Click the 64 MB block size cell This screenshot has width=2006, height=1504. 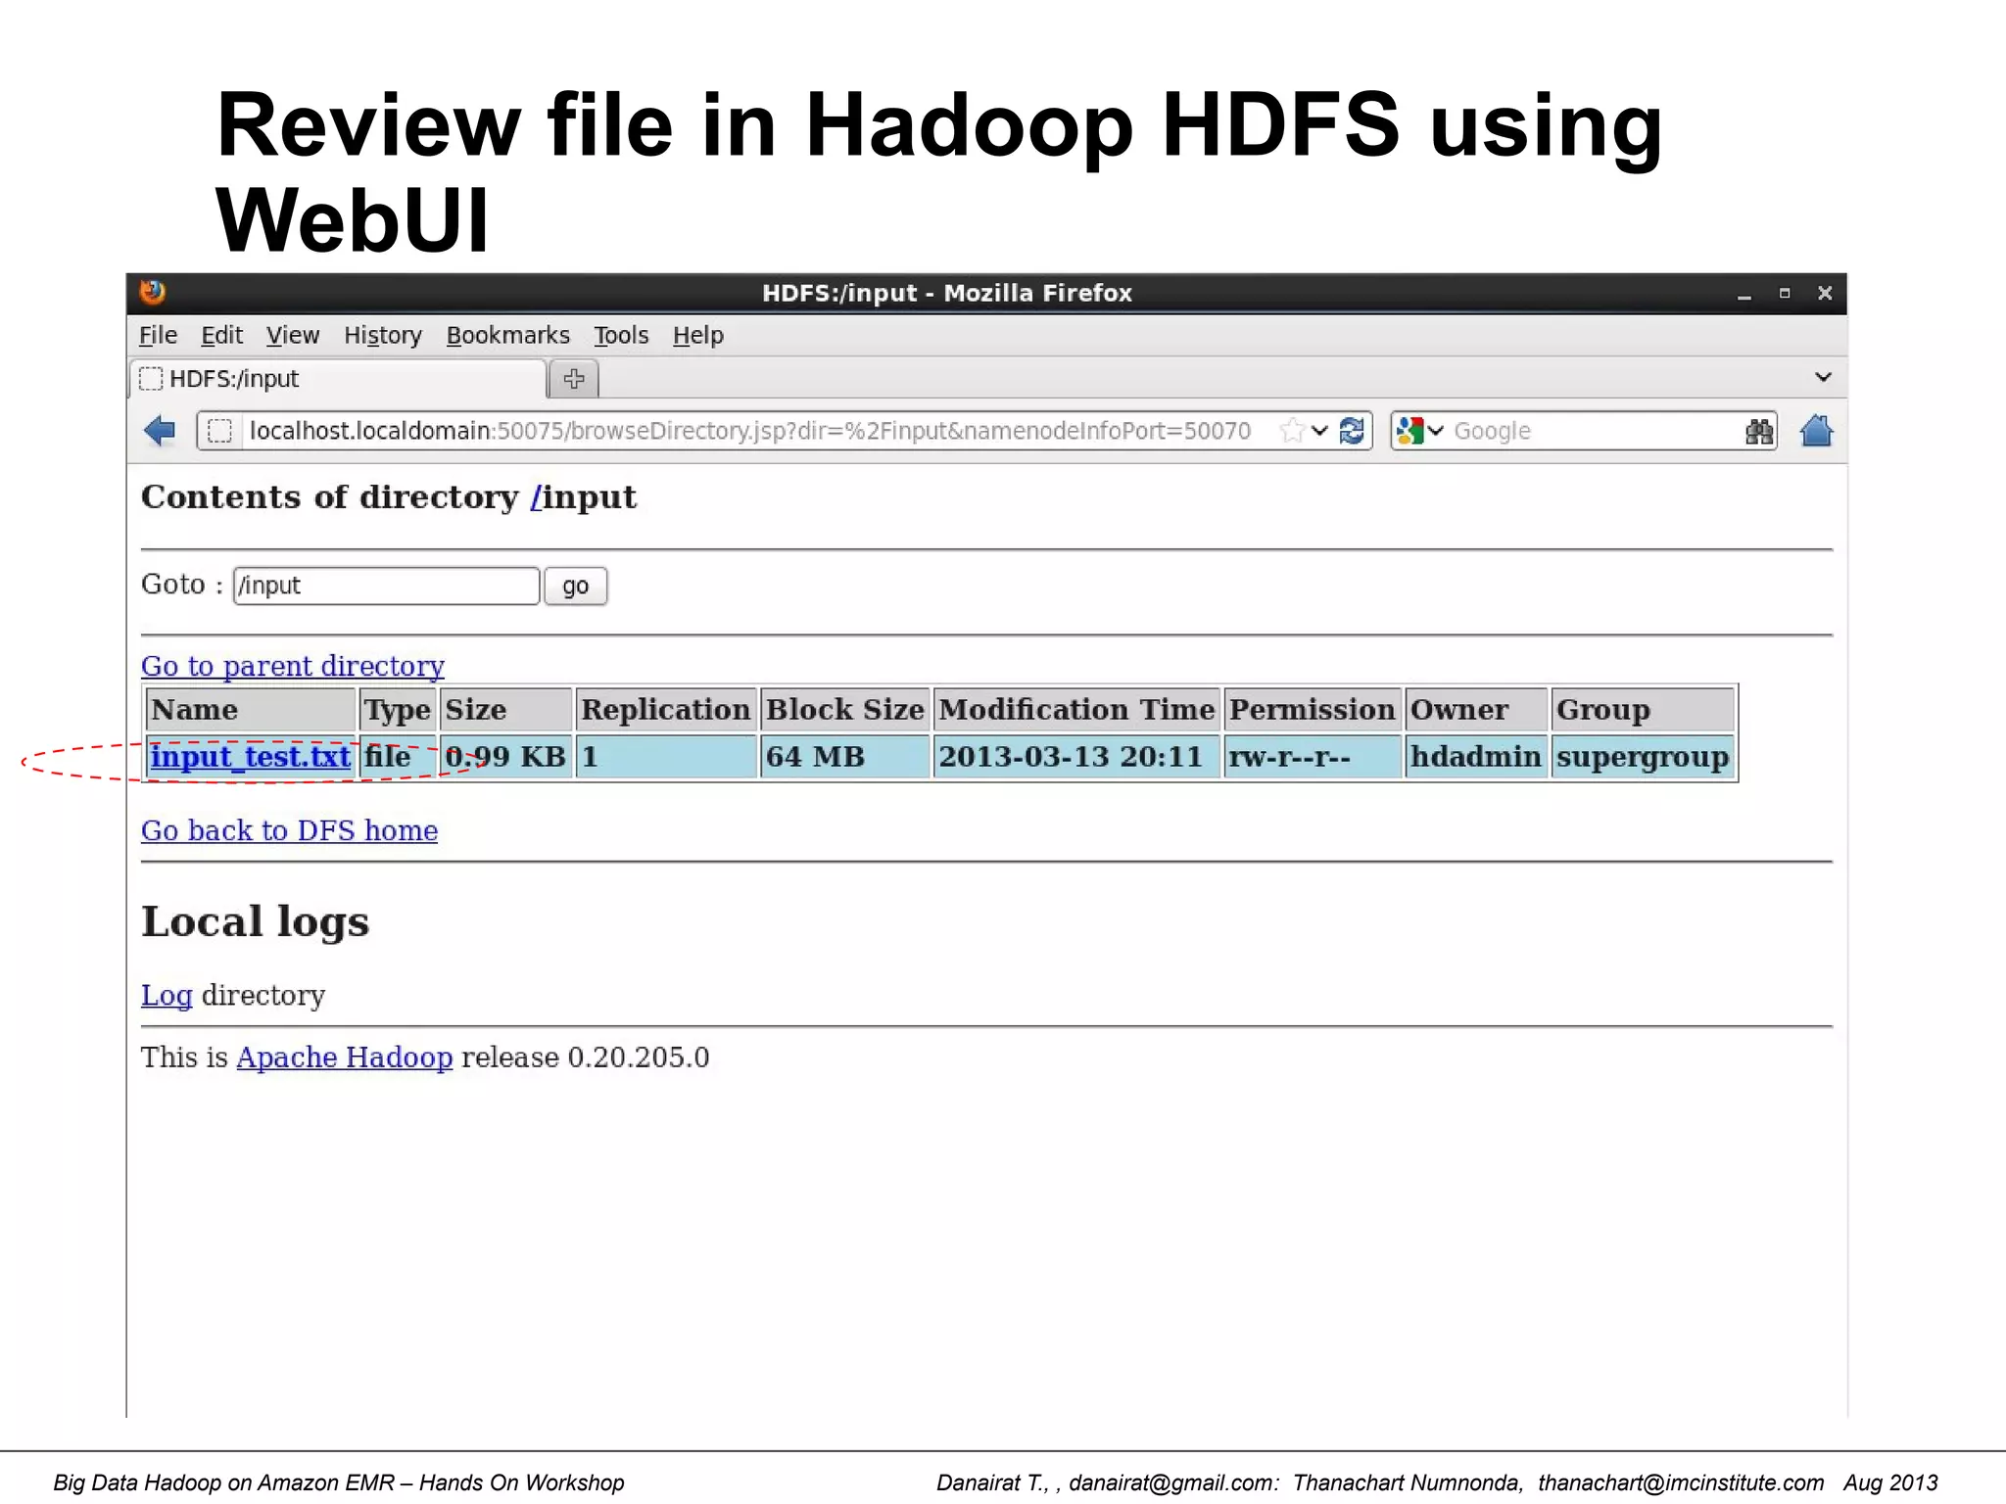click(845, 757)
